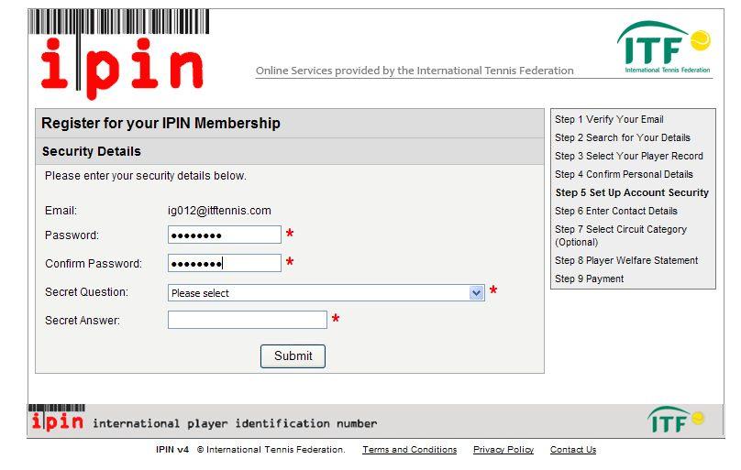Click the email ig012@itftennis.com text

click(219, 211)
